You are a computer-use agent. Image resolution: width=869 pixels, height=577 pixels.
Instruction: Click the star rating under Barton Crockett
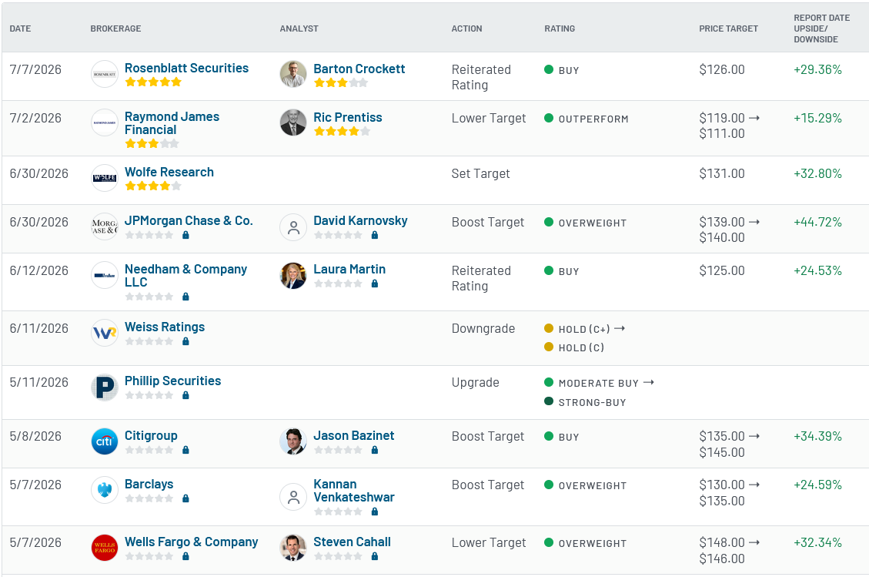pyautogui.click(x=341, y=82)
